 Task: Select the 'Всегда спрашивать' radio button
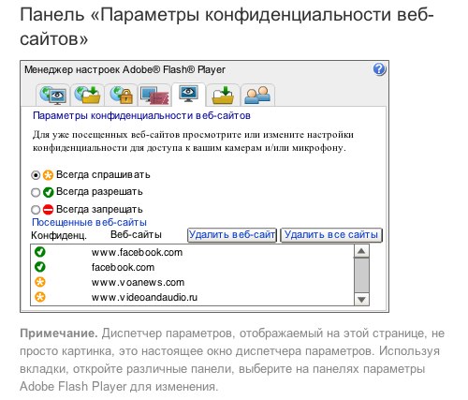pyautogui.click(x=36, y=175)
